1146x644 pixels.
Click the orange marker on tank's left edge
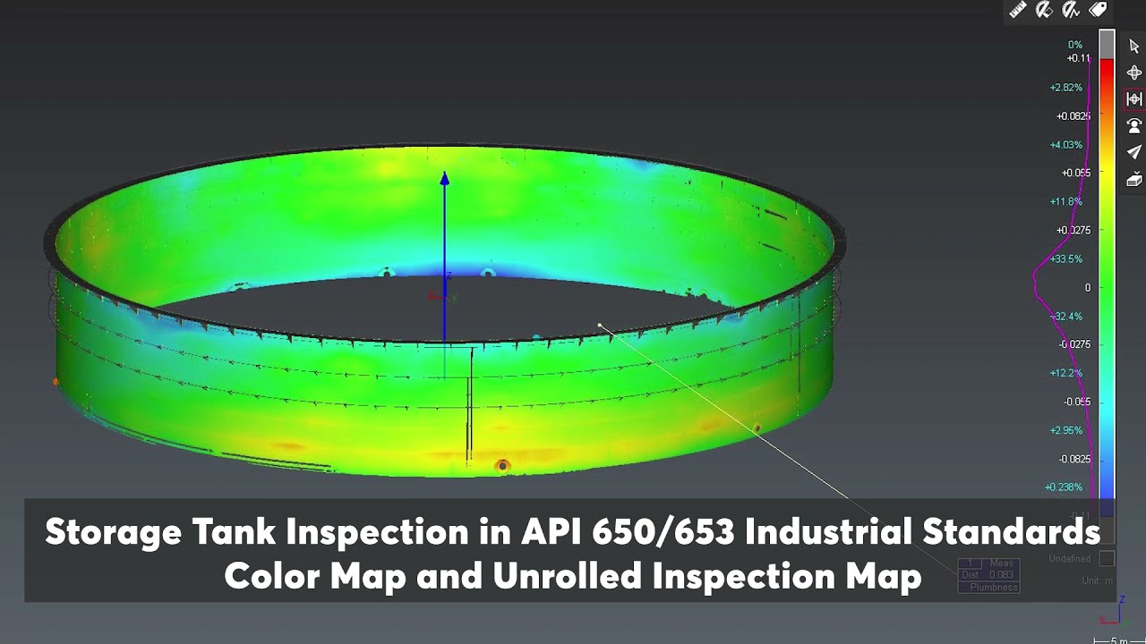tap(56, 382)
